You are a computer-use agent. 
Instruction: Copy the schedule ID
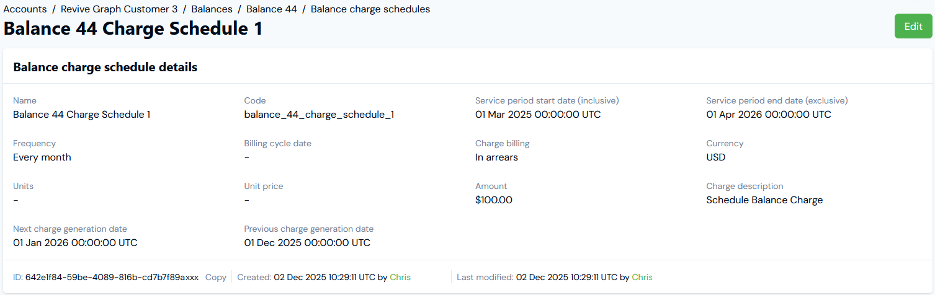pyautogui.click(x=215, y=277)
